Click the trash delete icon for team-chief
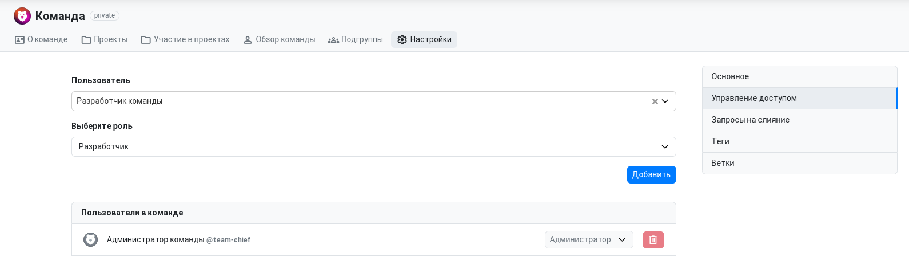909x269 pixels. (x=653, y=240)
